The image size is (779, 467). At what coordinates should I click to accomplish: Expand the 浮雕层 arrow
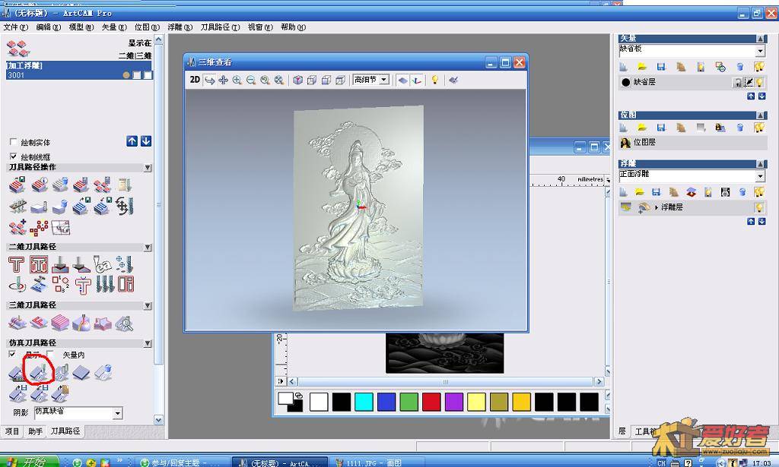pyautogui.click(x=657, y=208)
